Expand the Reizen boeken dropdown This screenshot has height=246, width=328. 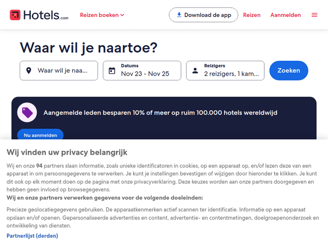(x=102, y=15)
